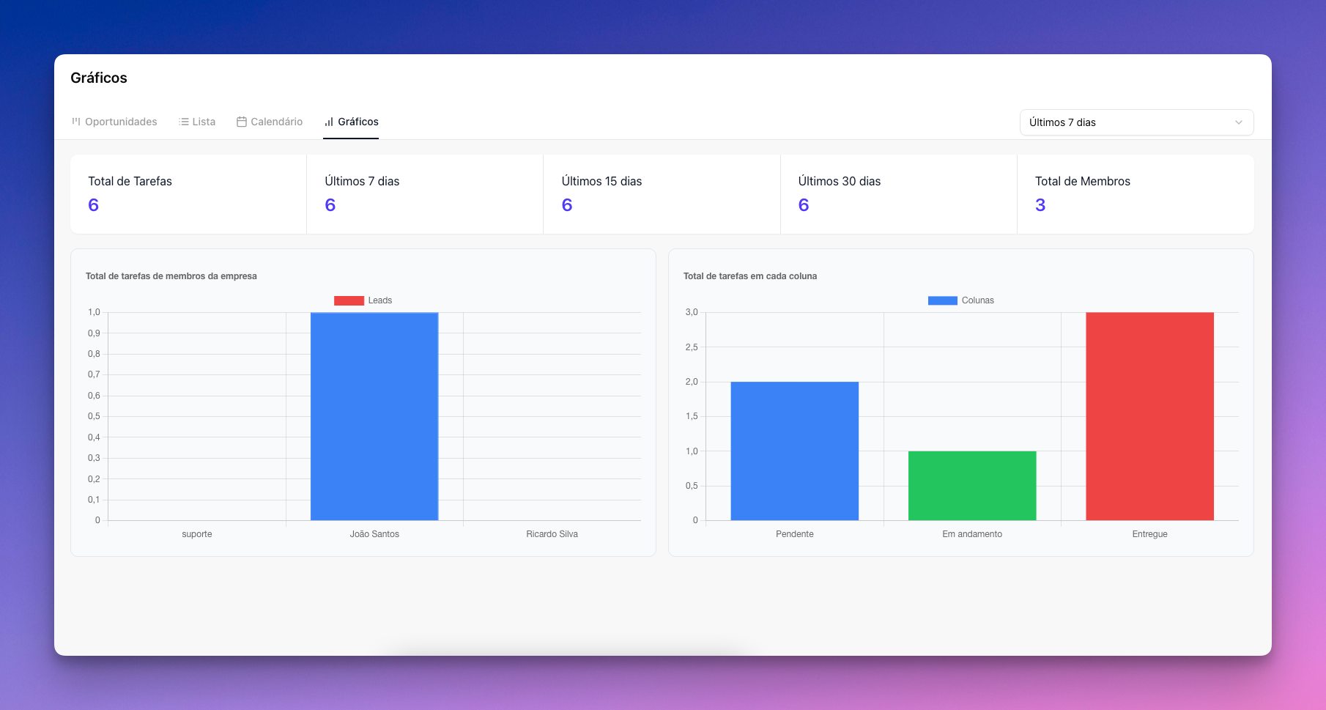Viewport: 1326px width, 710px height.
Task: Click the João Santos bar in chart
Action: pyautogui.click(x=374, y=416)
